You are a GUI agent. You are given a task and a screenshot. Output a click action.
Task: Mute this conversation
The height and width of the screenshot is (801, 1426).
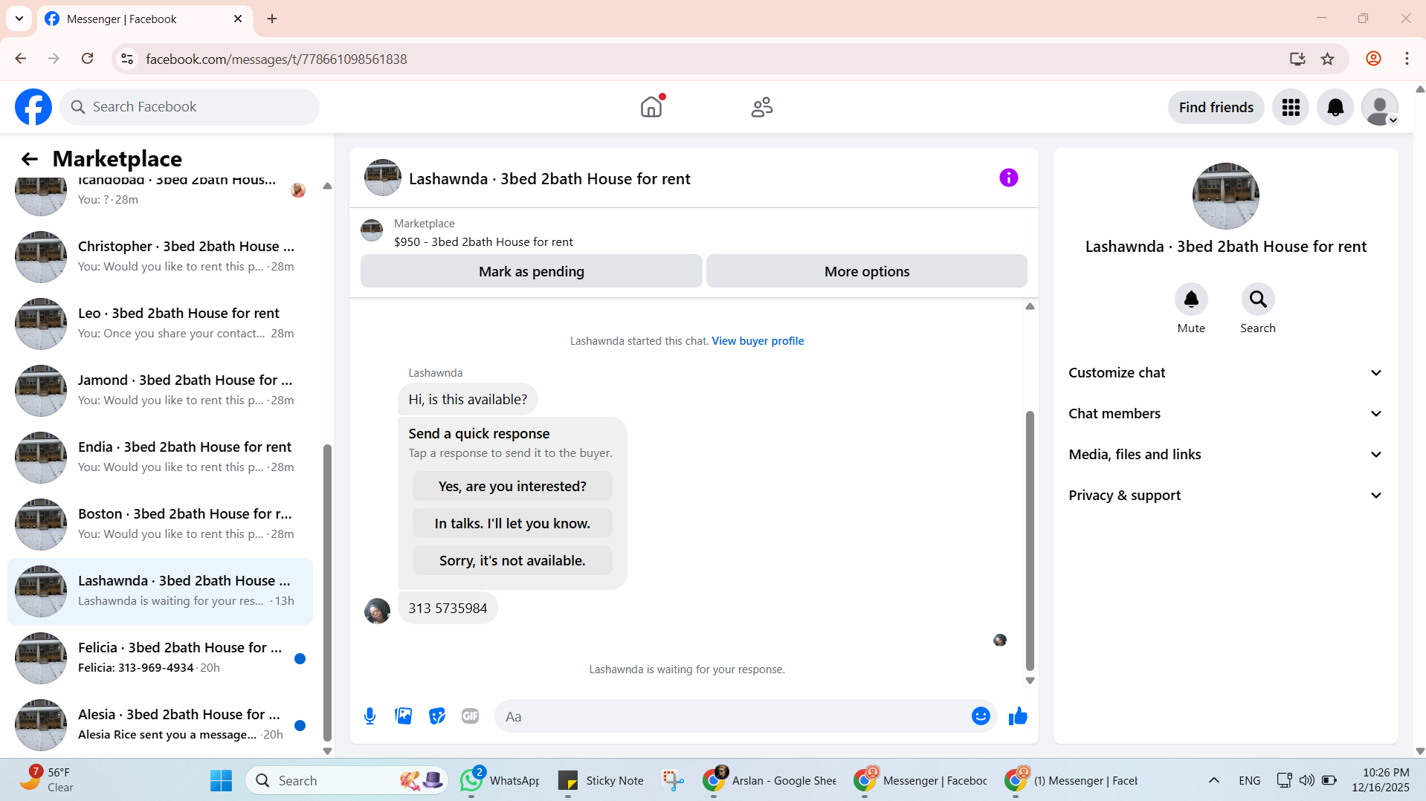coord(1191,299)
